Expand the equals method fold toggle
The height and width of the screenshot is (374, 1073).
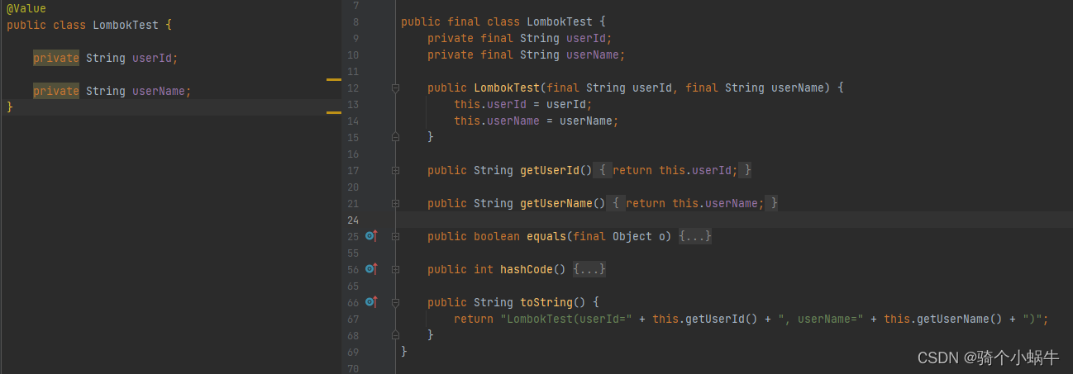[x=395, y=236]
